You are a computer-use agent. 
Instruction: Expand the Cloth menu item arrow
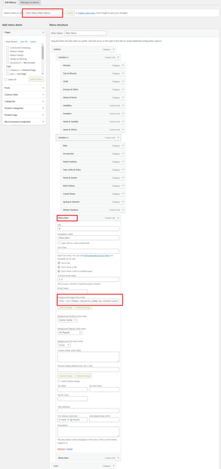(123, 81)
